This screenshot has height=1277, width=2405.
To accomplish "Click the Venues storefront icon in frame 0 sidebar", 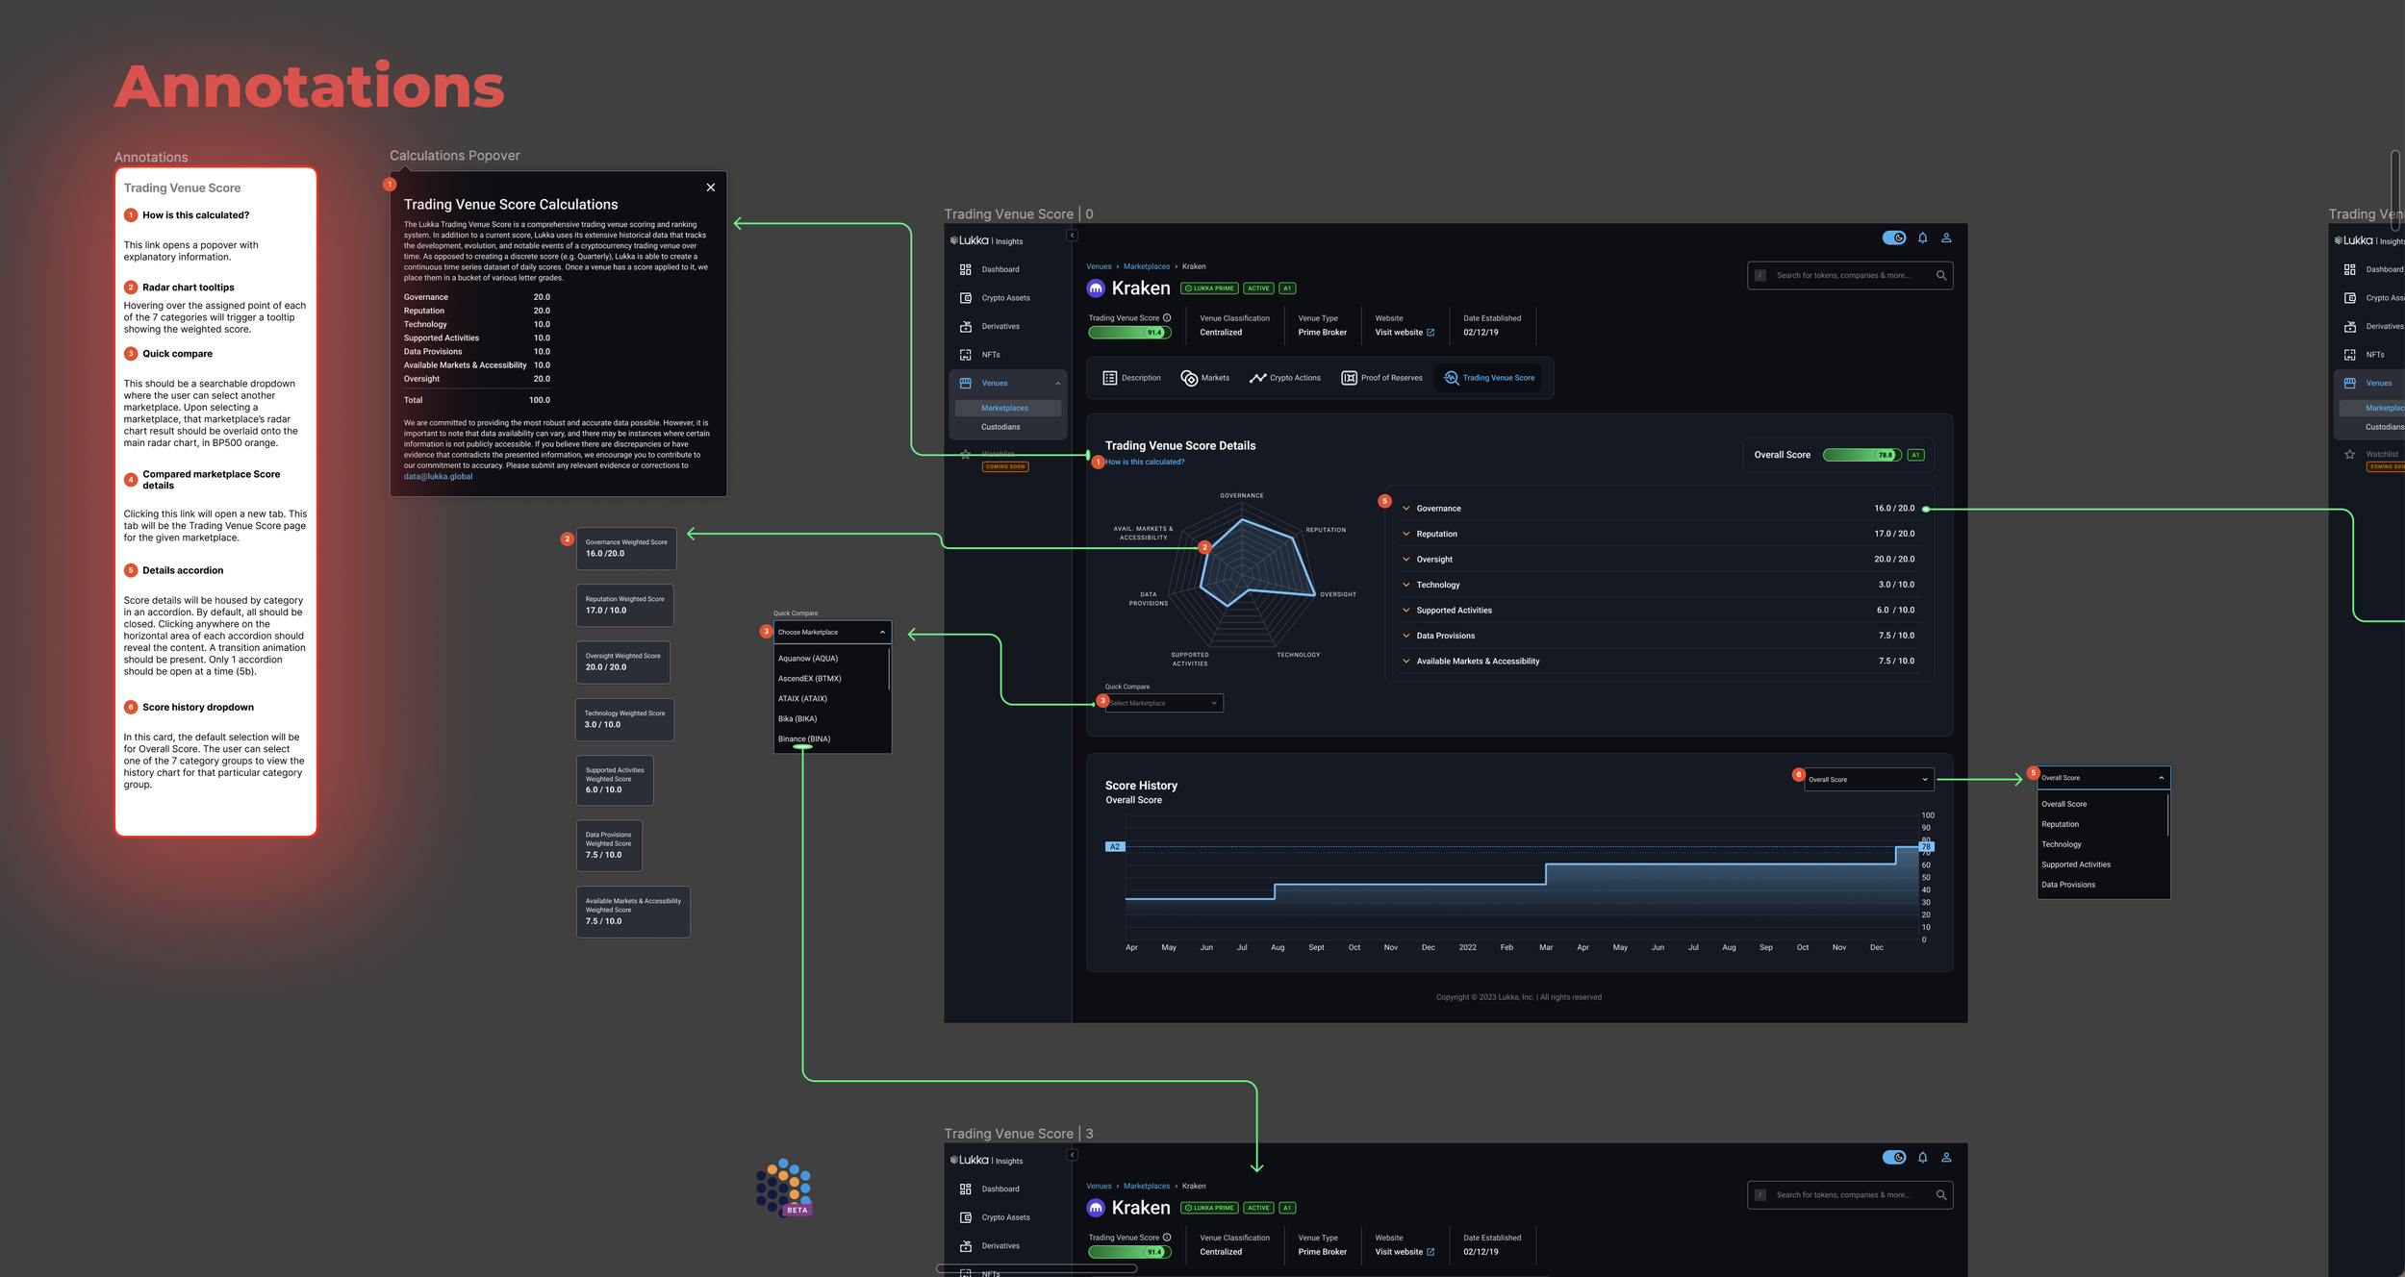I will [x=965, y=383].
